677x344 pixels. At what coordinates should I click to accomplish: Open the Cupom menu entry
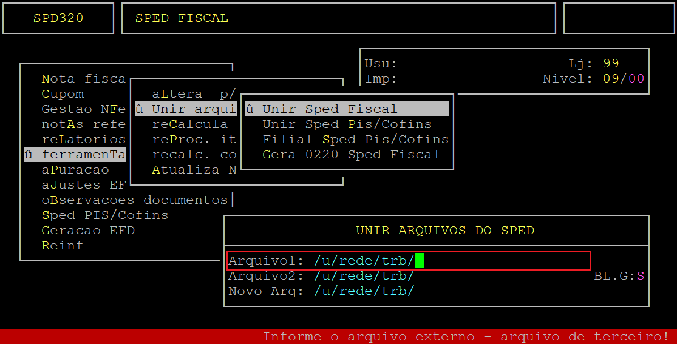pos(63,94)
